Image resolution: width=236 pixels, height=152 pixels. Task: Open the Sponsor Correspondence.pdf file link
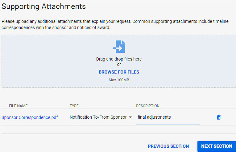pos(30,117)
